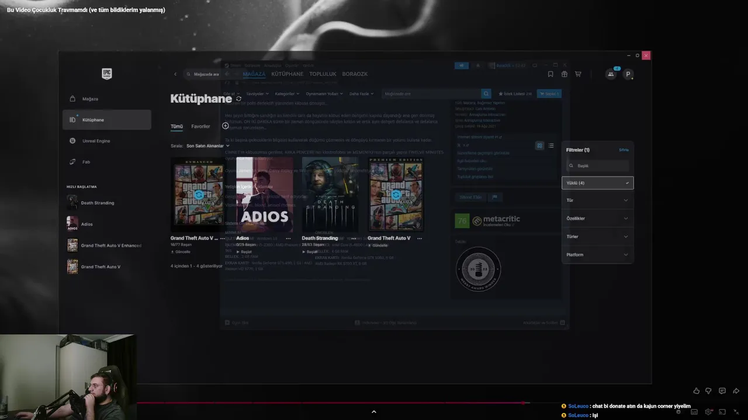748x420 pixels.
Task: Expand the Özellikler filter section
Action: click(x=597, y=218)
